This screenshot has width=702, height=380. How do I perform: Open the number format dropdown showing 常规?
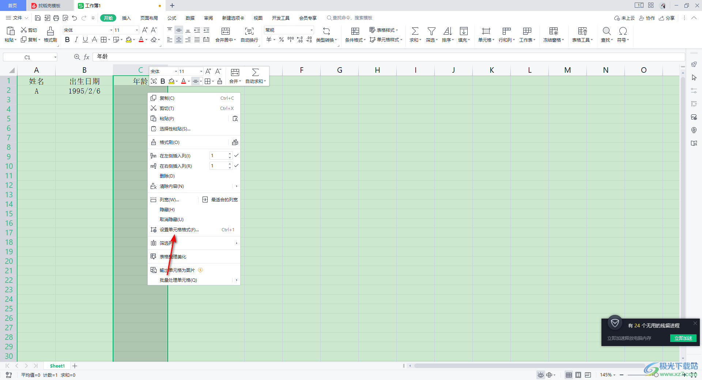[312, 30]
